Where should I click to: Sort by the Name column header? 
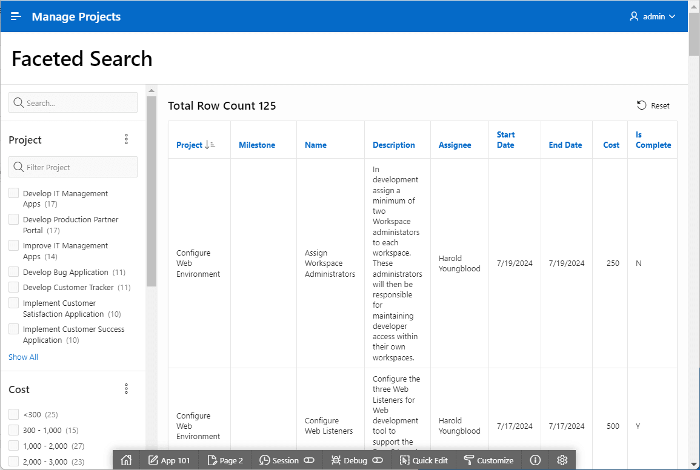(x=316, y=145)
